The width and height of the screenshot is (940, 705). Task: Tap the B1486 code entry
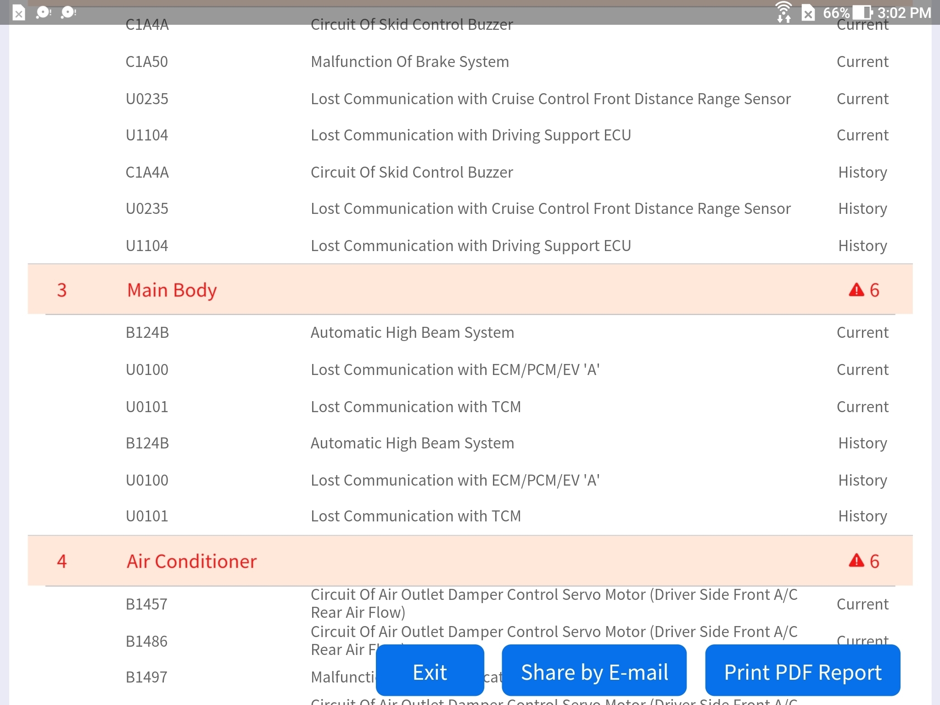[x=147, y=641]
